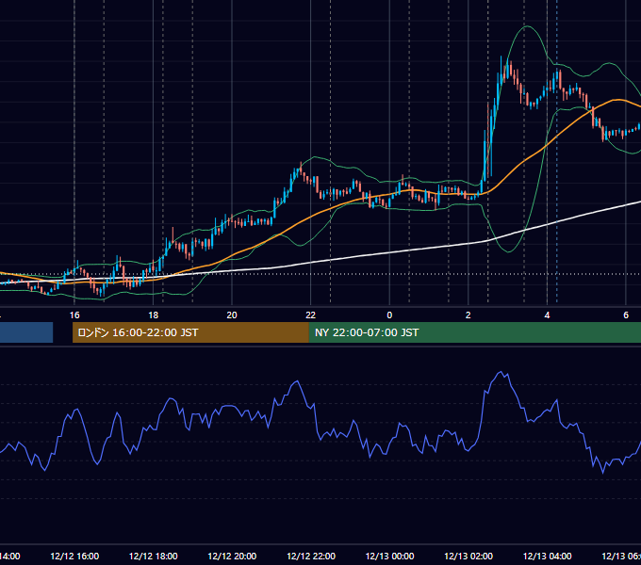Select the 0 hour label on the price chart axis
Viewport: 641px width, 565px height.
tap(389, 315)
